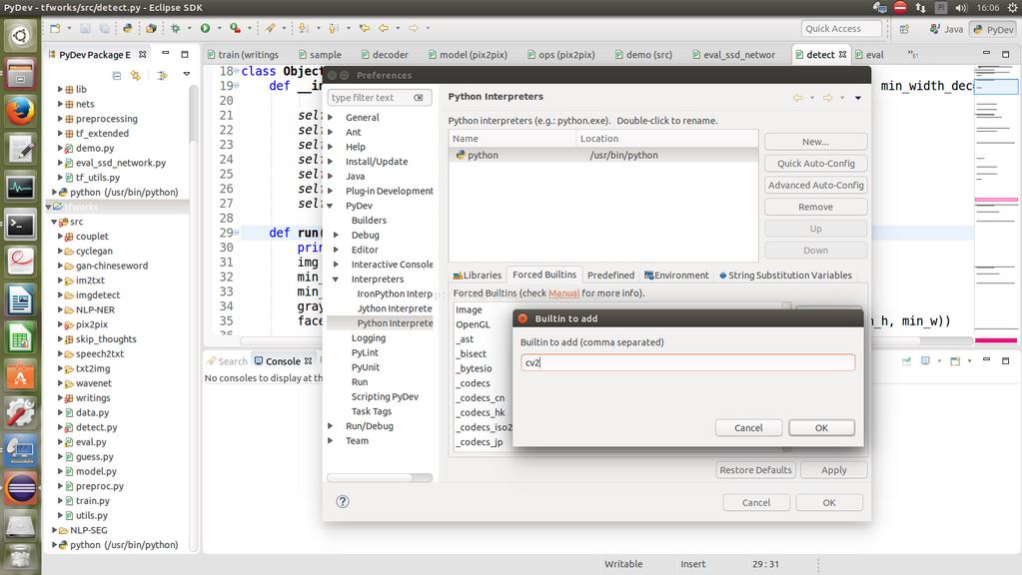The width and height of the screenshot is (1022, 575).
Task: Select the PyDev perspective button
Action: tap(993, 29)
